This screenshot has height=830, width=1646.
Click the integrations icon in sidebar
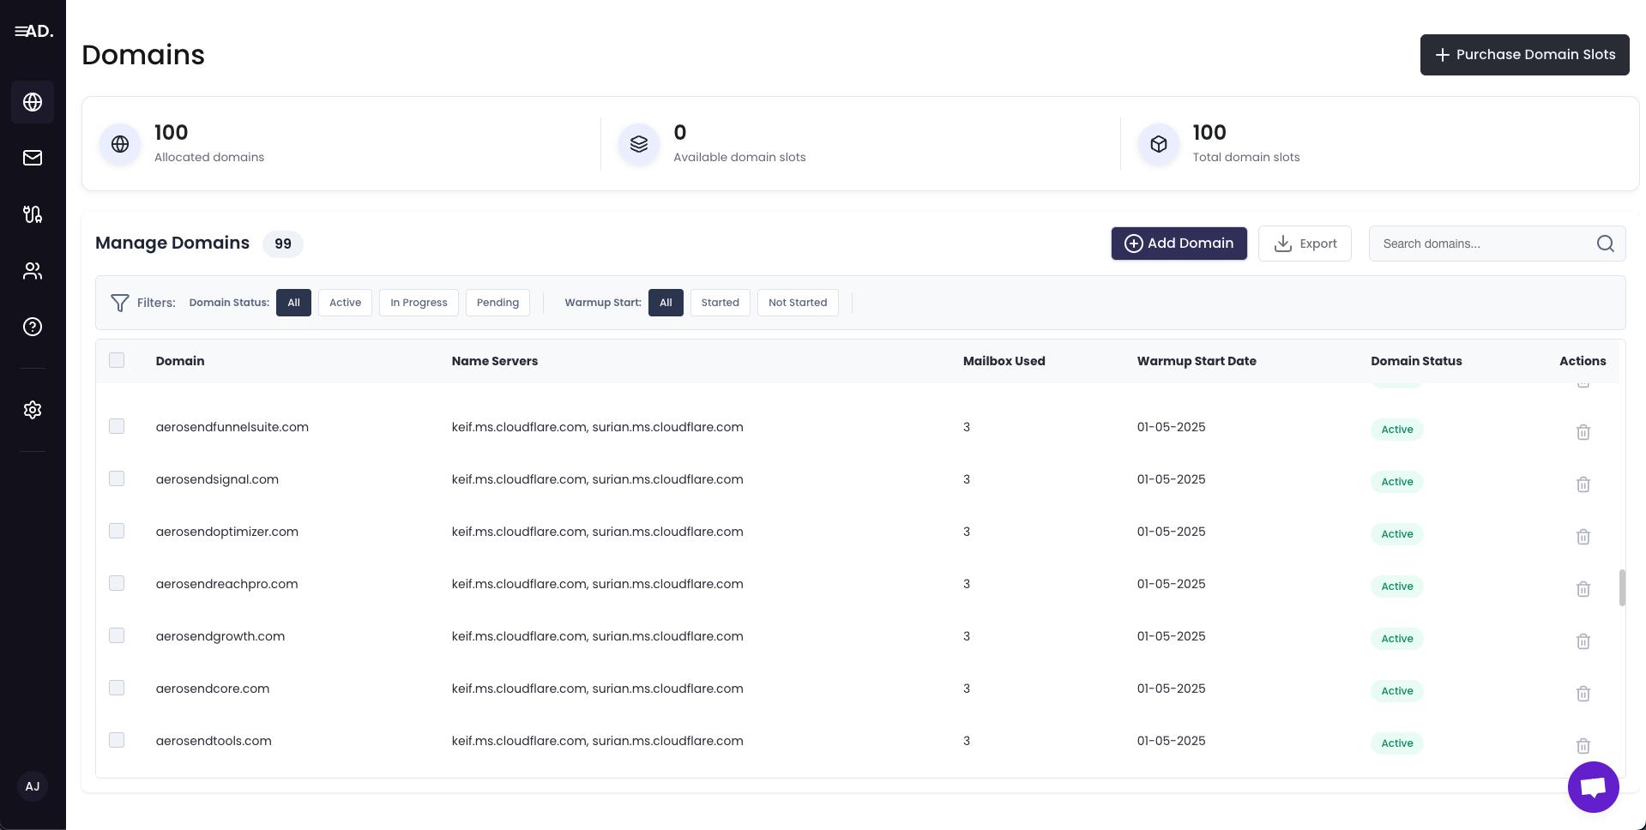pyautogui.click(x=33, y=214)
